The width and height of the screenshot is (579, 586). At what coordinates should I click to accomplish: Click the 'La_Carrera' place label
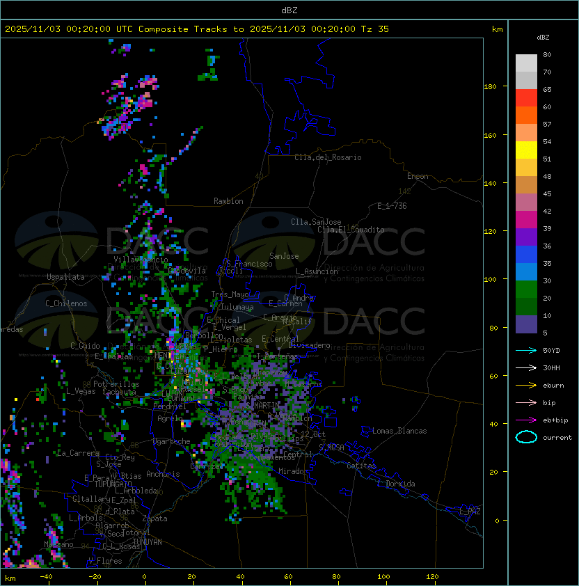(x=78, y=453)
